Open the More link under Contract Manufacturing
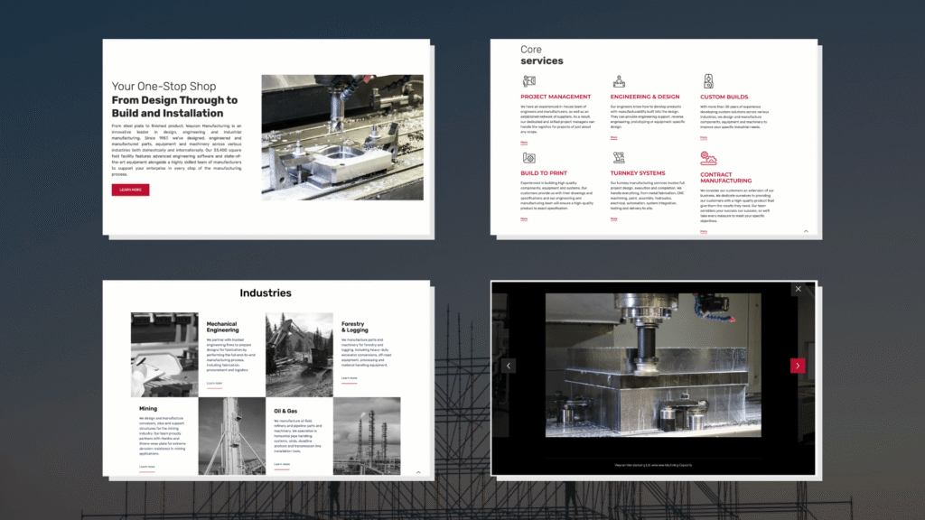925x520 pixels. [x=703, y=232]
